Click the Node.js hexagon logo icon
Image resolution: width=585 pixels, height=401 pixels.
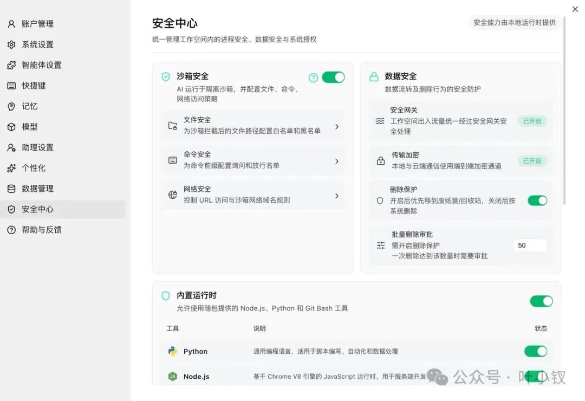pos(172,377)
